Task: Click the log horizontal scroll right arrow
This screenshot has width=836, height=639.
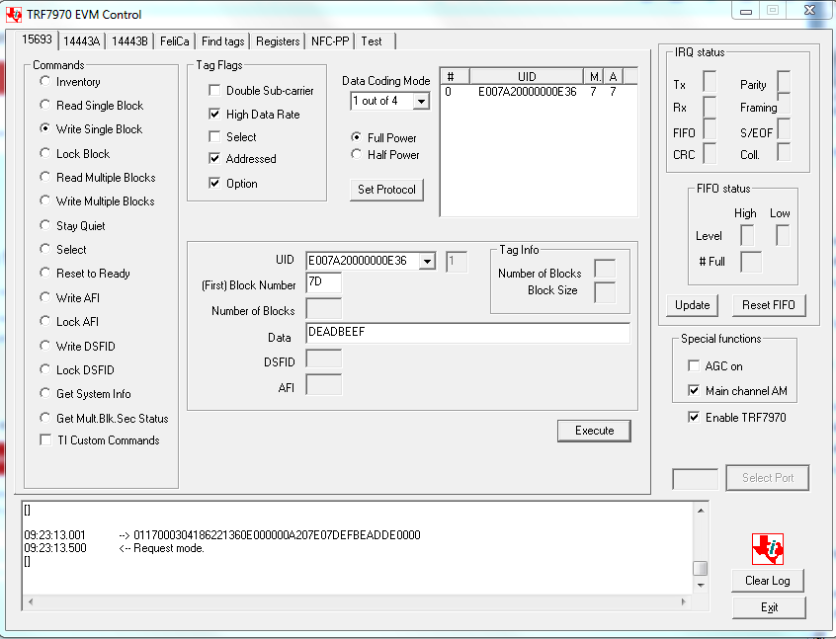Action: point(684,601)
